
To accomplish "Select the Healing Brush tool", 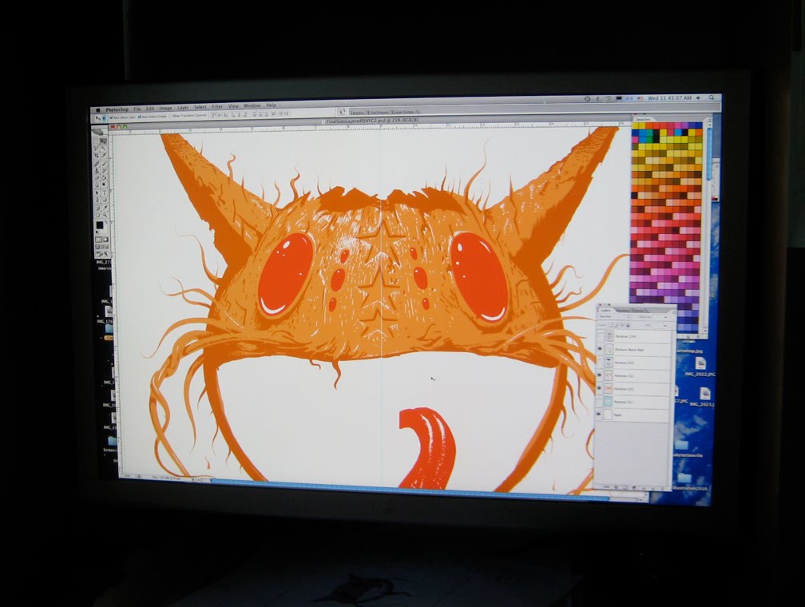I will point(97,163).
